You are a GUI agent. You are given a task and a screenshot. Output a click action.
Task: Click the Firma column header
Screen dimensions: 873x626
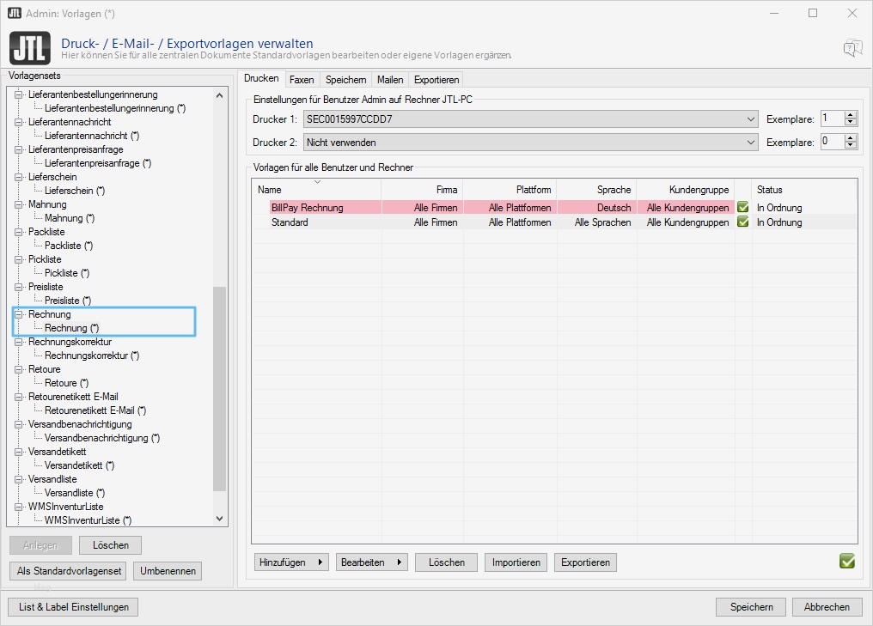click(x=423, y=189)
